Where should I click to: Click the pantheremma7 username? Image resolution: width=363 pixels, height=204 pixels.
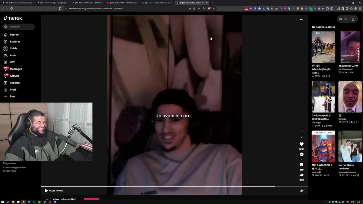[x=346, y=69]
